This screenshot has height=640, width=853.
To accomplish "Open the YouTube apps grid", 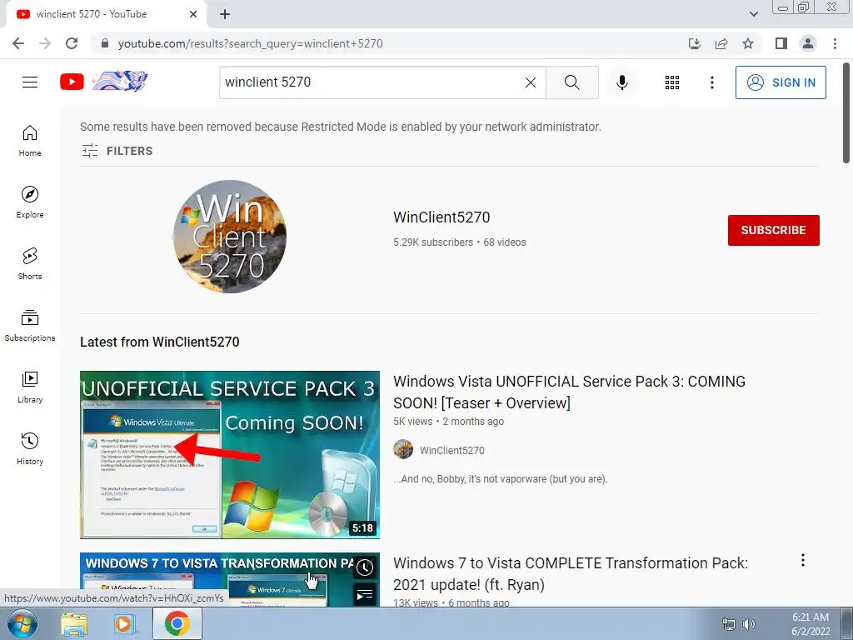I will [x=672, y=82].
